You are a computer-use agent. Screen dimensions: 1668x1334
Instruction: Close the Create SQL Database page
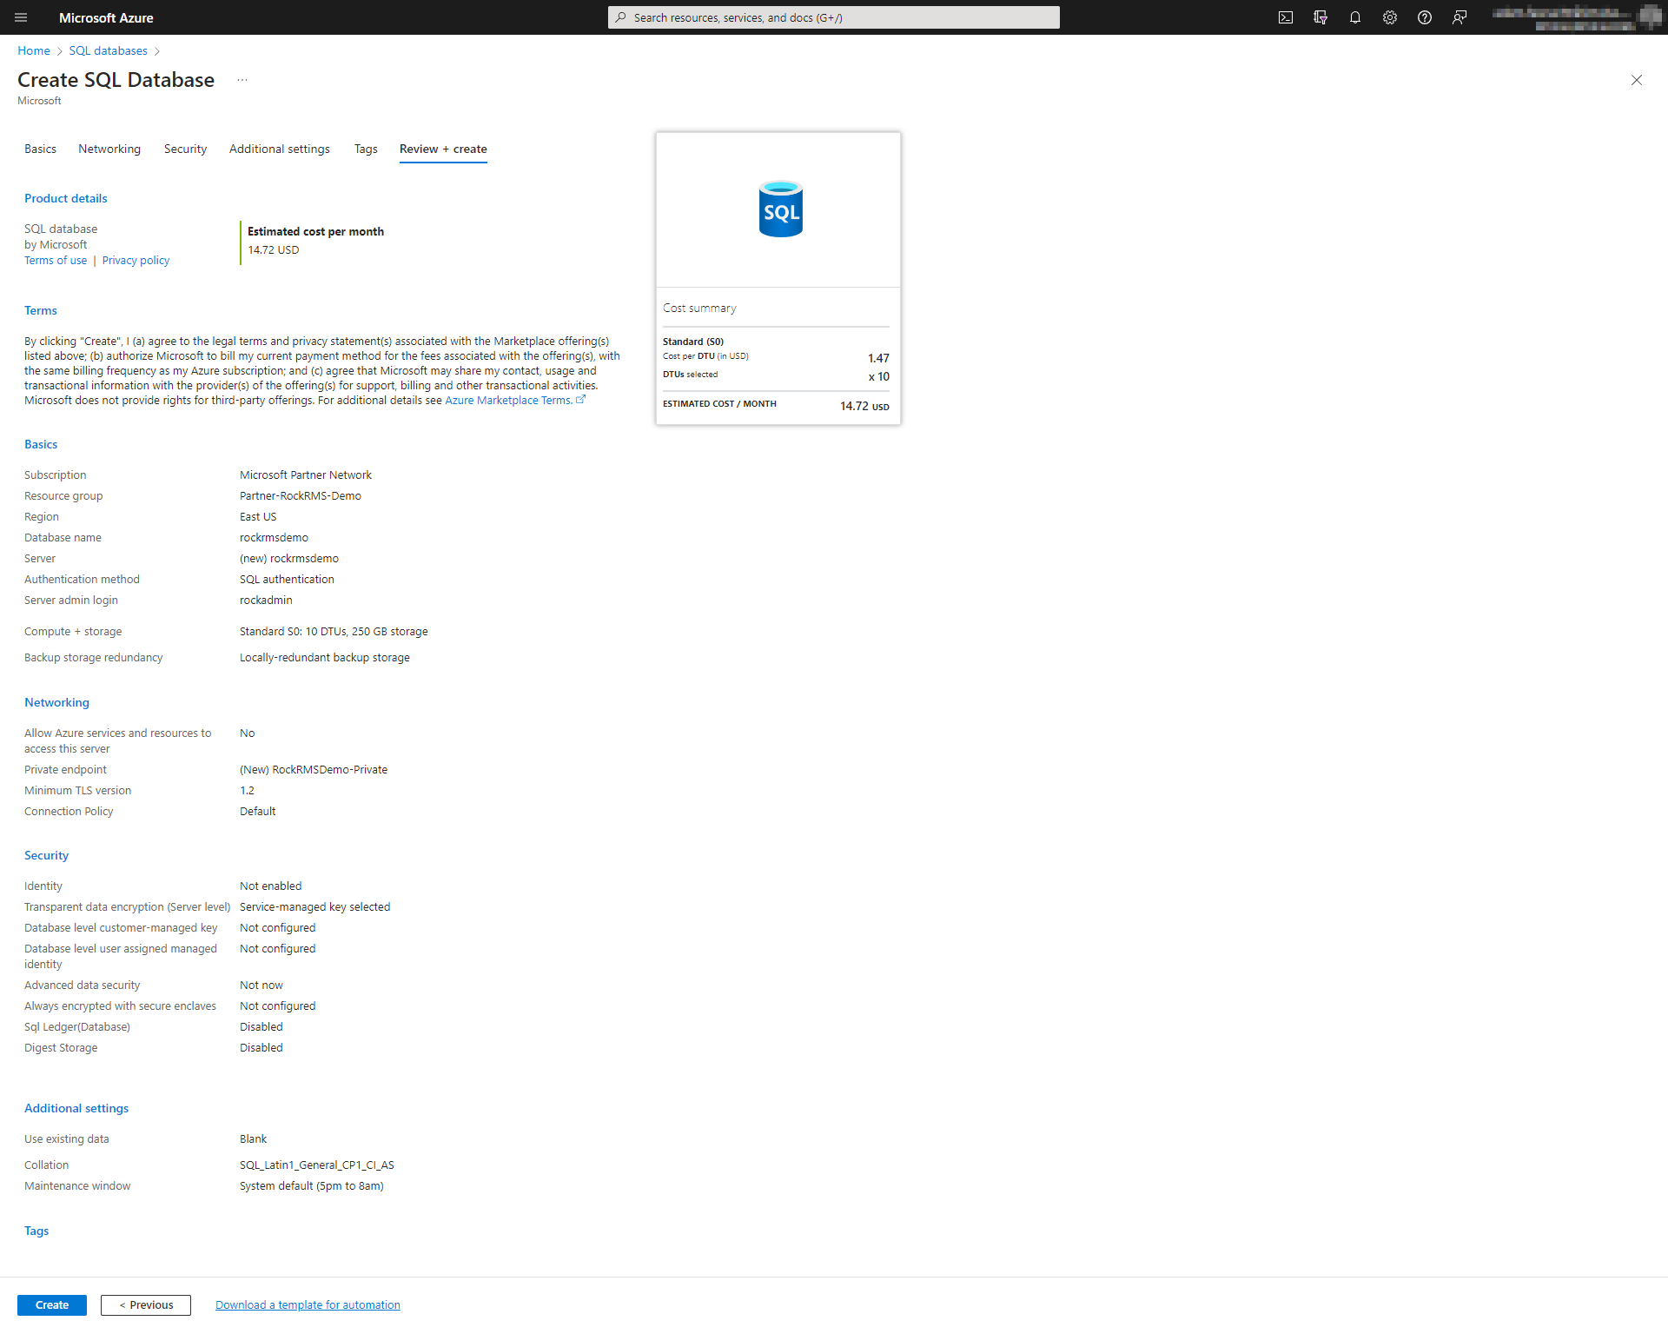pos(1637,79)
